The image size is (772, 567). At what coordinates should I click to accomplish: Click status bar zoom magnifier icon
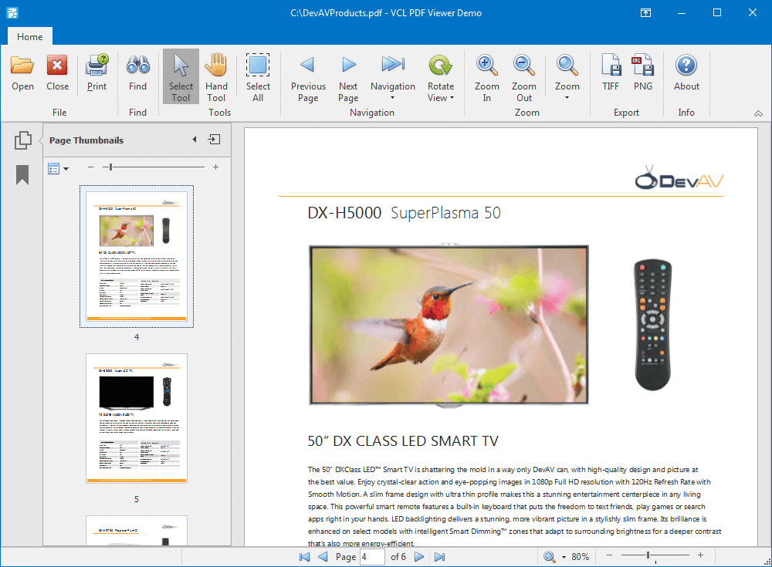pos(550,557)
